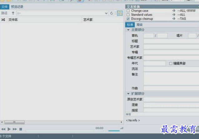
Task: Skip forward to next track
Action: (x=15, y=129)
